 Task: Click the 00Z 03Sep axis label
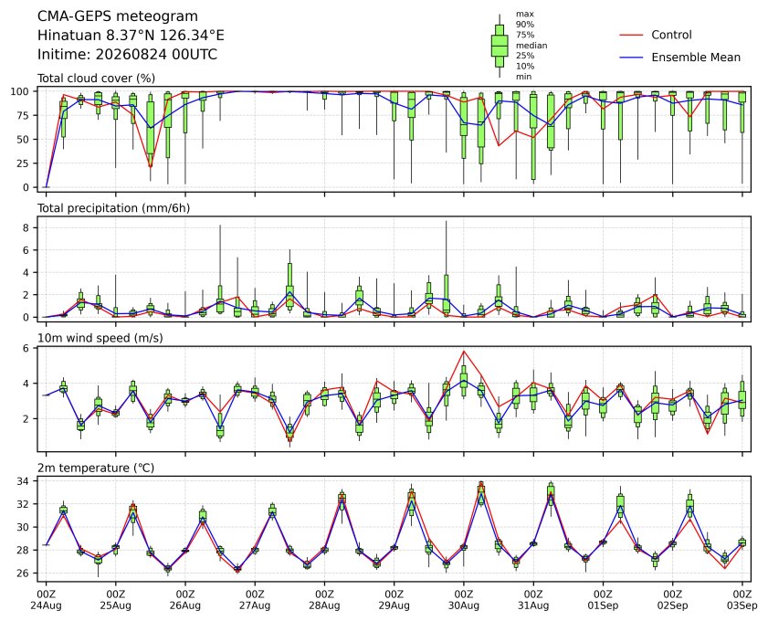742,600
